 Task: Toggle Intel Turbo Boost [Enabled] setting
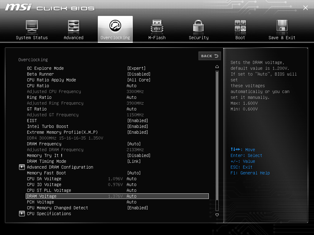138,126
